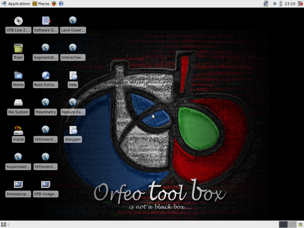Open the Places menu

click(41, 4)
